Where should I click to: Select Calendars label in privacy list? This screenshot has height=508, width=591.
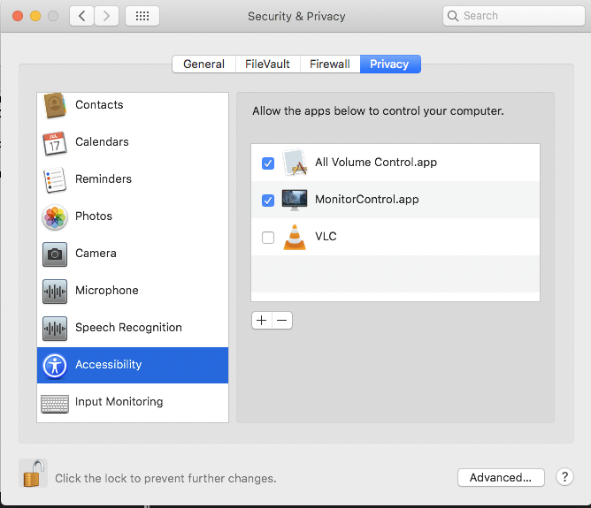(x=102, y=142)
